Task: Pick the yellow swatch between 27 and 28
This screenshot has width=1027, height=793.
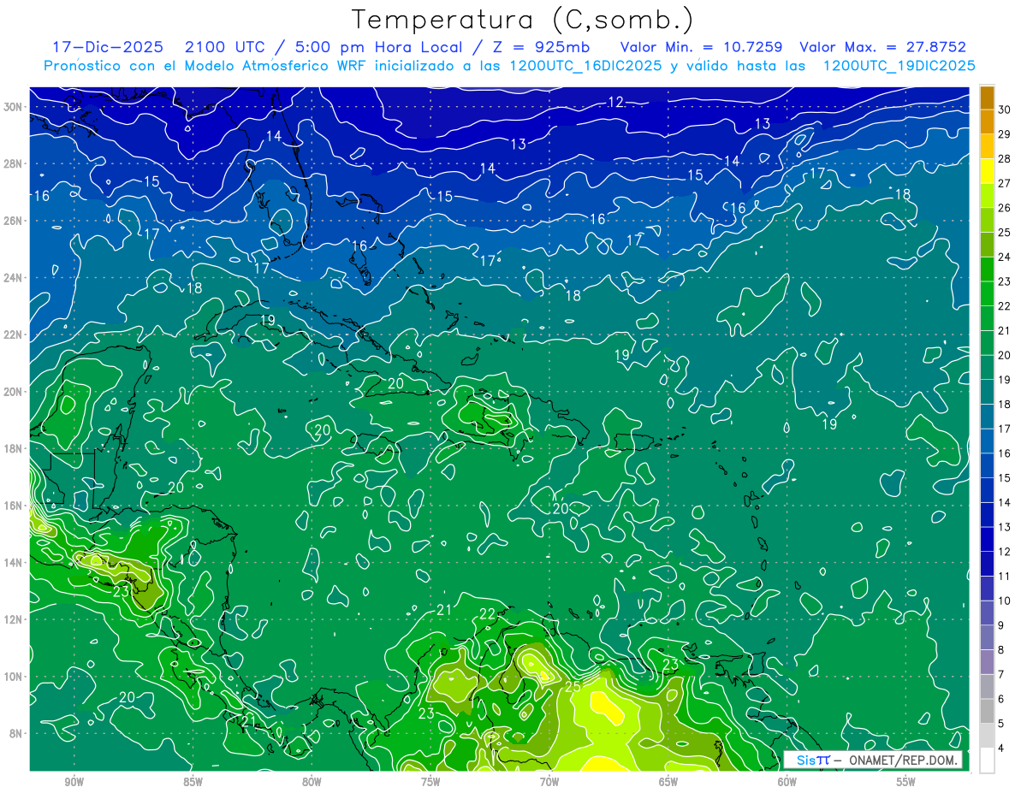Action: pyautogui.click(x=987, y=171)
